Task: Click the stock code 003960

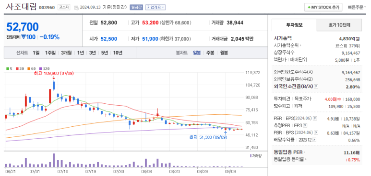Action: click(x=47, y=8)
